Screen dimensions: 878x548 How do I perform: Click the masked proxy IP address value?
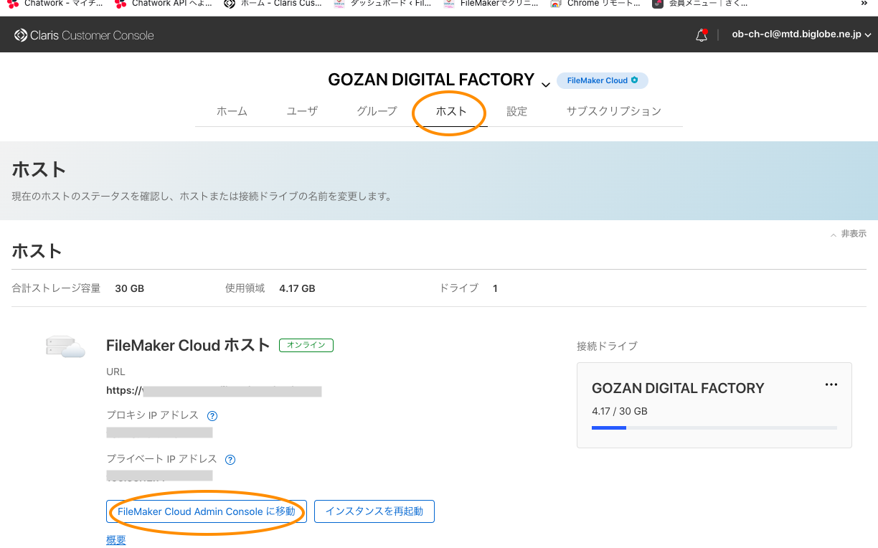click(x=159, y=433)
